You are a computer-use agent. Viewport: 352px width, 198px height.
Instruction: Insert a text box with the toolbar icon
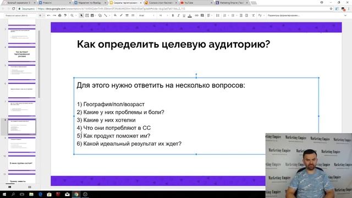87,15
